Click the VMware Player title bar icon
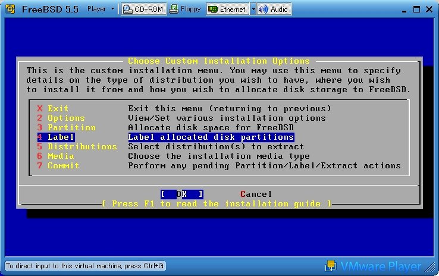This screenshot has height=276, width=439. tap(10, 9)
